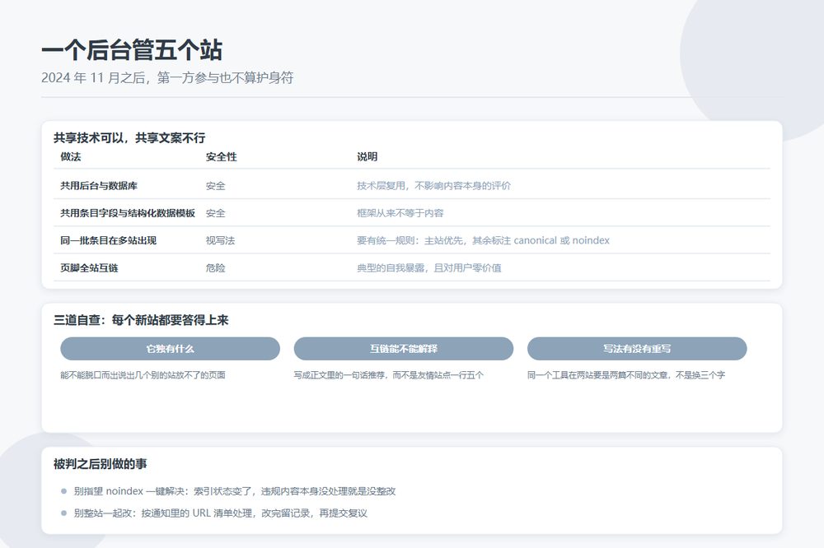824x548 pixels.
Task: Click the 互链能不能解释 pill button
Action: [x=403, y=349]
